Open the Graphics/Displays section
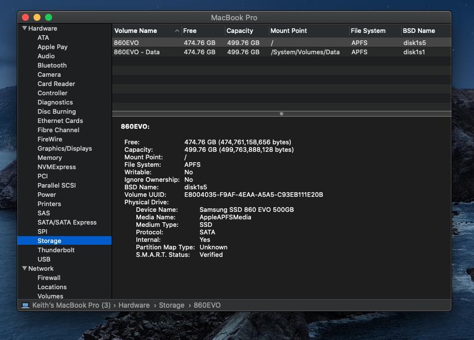The height and width of the screenshot is (340, 474). click(65, 148)
